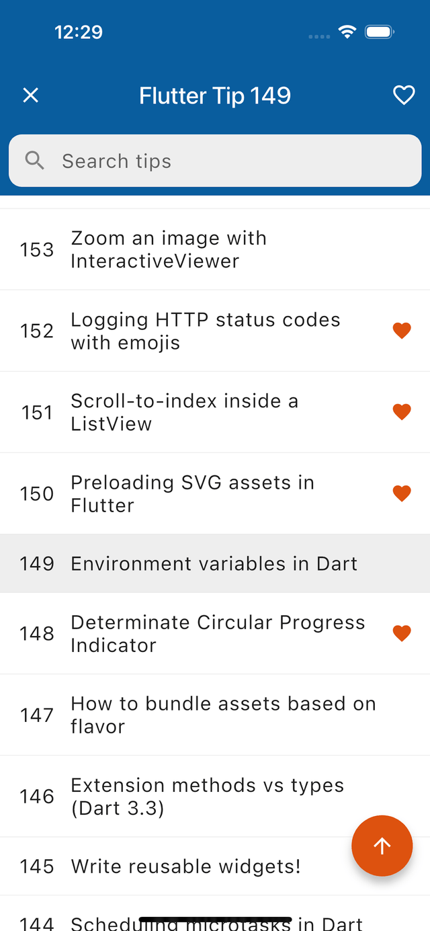This screenshot has height=931, width=430.
Task: Tap the Wi-Fi status icon
Action: point(347,32)
